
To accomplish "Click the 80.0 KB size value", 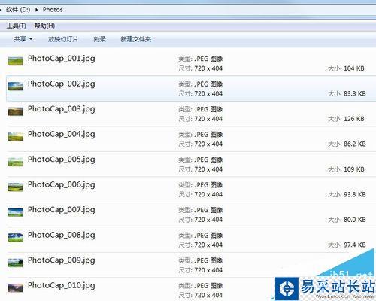I will click(355, 220).
